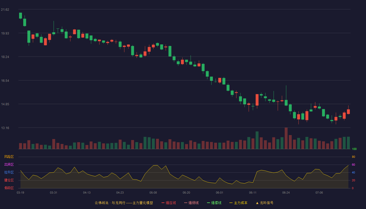Viewport: 366px width, 209px height.
Task: Click the first green candlestick at 03-19
Action: pyautogui.click(x=20, y=16)
